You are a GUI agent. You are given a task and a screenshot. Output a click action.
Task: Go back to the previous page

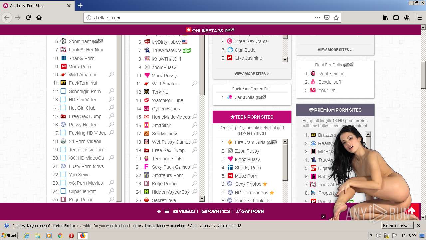coord(7,18)
